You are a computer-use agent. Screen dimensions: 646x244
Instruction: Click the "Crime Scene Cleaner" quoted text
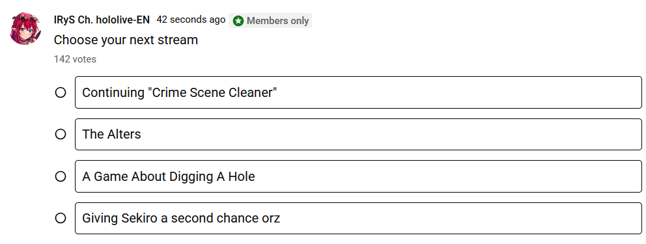click(212, 92)
